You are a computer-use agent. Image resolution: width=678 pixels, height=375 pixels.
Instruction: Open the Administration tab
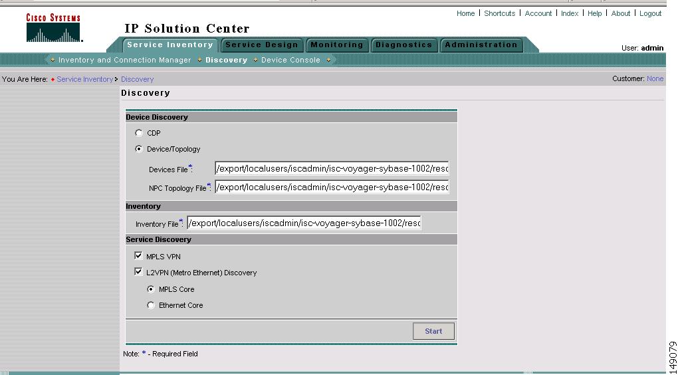coord(481,45)
